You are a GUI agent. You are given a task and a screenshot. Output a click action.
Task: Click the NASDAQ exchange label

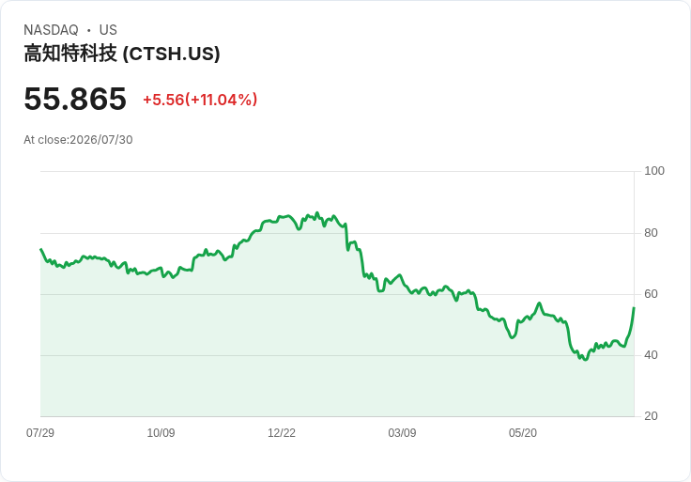(51, 29)
